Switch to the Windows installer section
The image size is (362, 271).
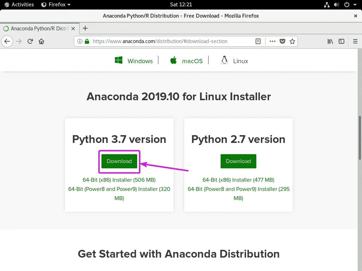[x=140, y=61]
